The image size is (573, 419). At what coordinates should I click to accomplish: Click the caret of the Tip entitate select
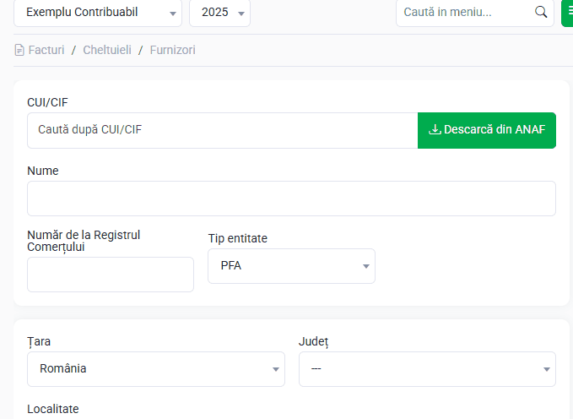coord(365,266)
